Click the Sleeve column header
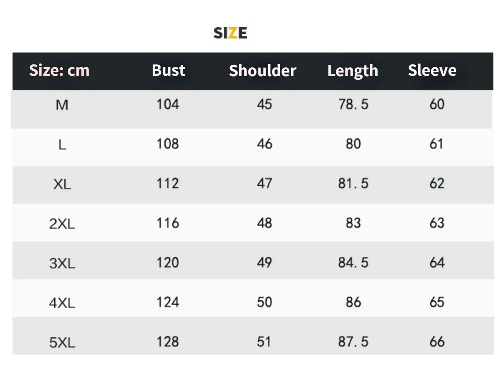Viewport: 504px width, 368px height. pyautogui.click(x=432, y=70)
